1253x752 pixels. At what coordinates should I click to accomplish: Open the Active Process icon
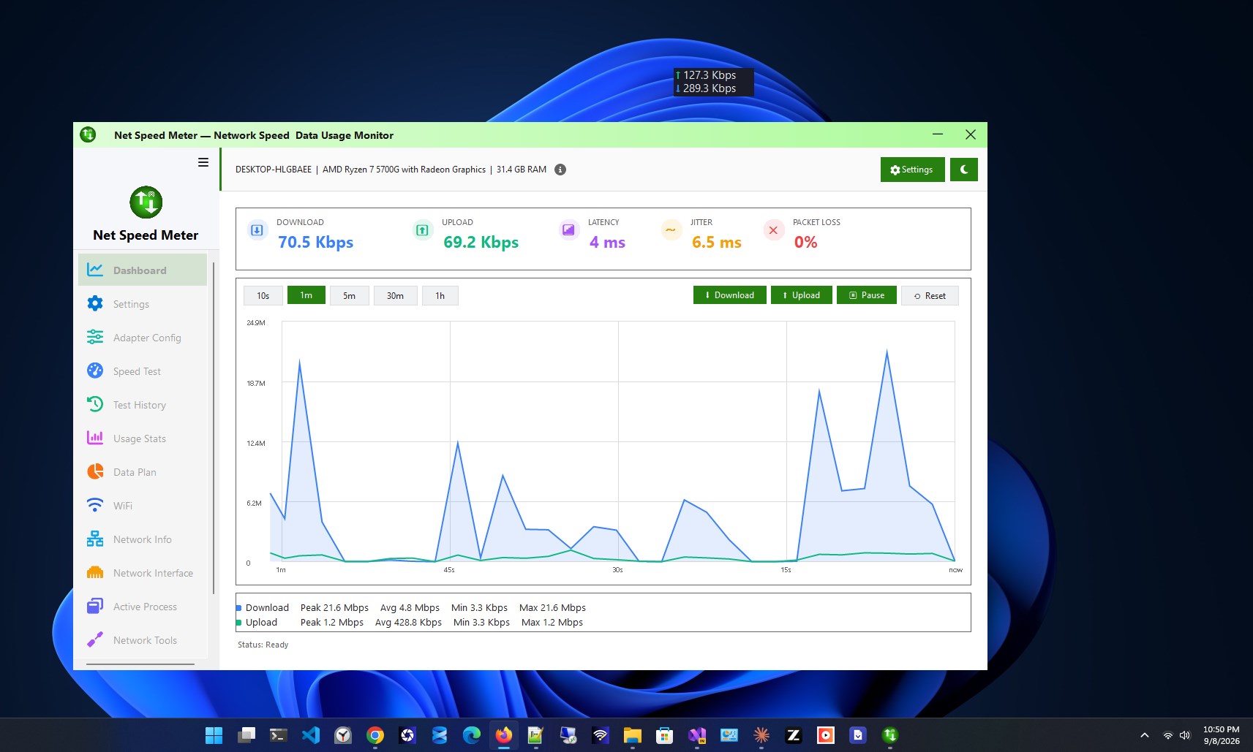(x=95, y=607)
